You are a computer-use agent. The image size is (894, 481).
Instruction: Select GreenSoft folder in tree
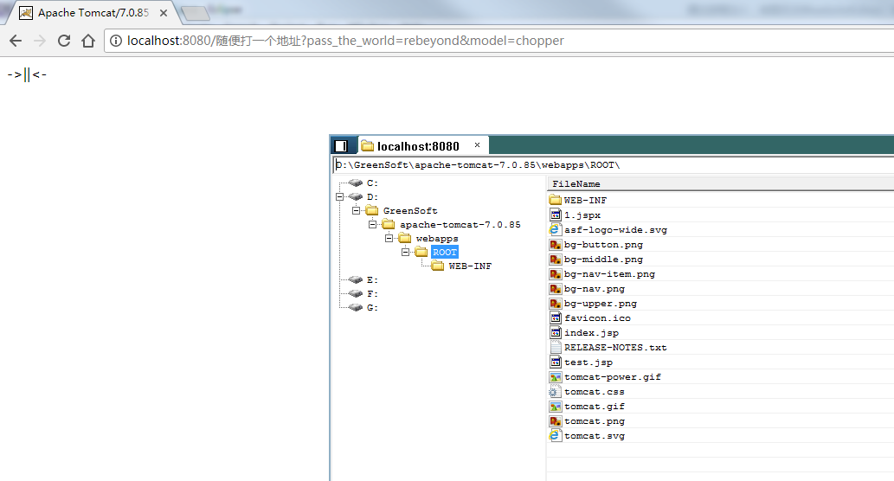[410, 210]
